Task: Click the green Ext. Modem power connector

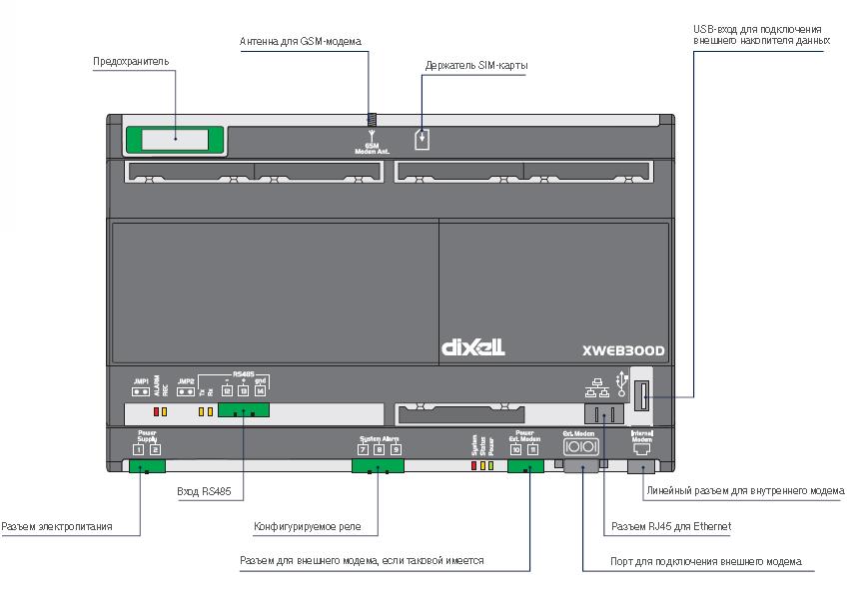Action: [525, 466]
